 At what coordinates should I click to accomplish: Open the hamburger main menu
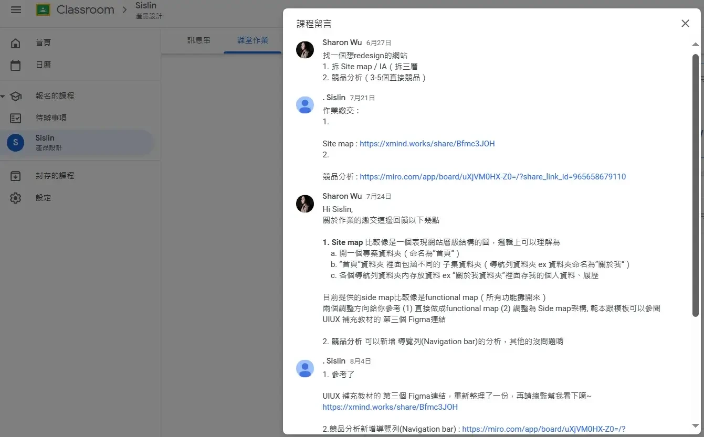point(16,10)
